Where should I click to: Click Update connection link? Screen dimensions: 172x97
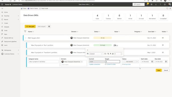tap(95, 64)
